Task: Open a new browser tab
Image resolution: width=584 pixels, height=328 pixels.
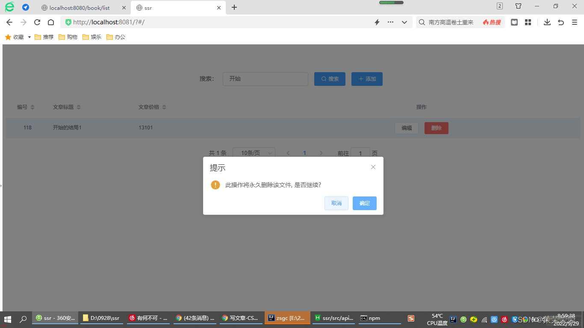Action: click(x=234, y=7)
